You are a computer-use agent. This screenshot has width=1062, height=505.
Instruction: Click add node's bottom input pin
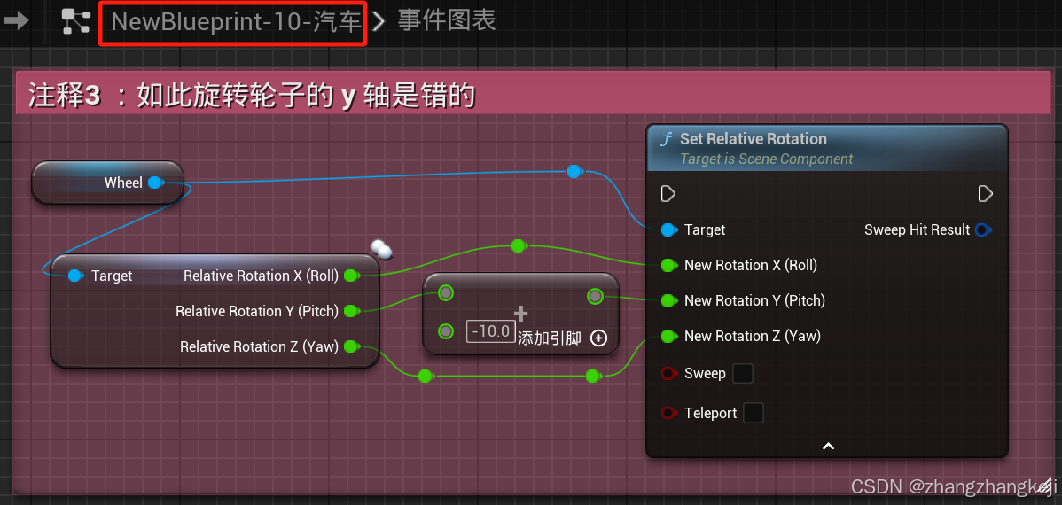pos(446,331)
